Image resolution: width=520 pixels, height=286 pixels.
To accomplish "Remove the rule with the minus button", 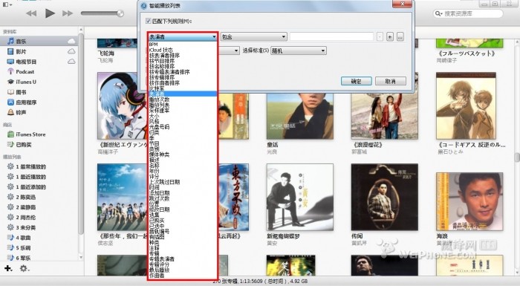I will pyautogui.click(x=380, y=37).
